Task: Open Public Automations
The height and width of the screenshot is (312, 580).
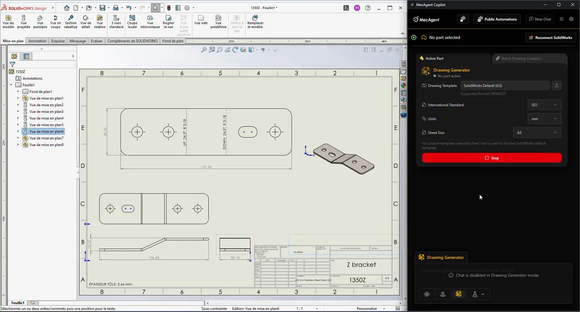Action: (x=497, y=19)
